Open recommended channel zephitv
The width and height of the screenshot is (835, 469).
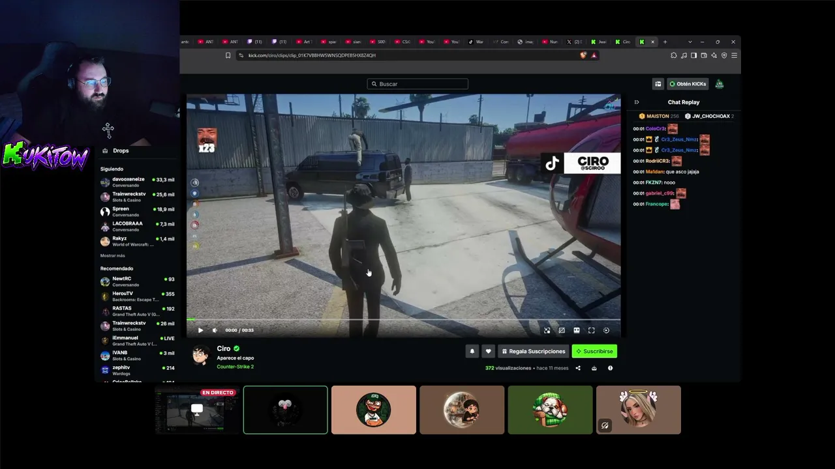[137, 370]
